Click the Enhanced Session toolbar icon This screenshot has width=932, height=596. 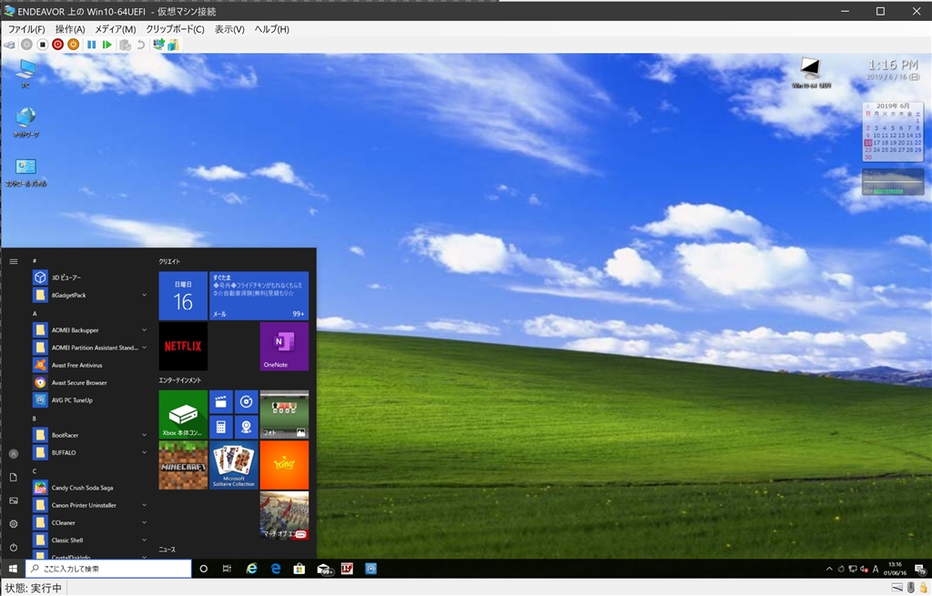pyautogui.click(x=158, y=45)
